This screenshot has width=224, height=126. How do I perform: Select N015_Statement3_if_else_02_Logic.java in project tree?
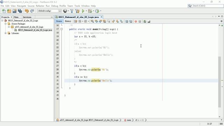[35, 30]
